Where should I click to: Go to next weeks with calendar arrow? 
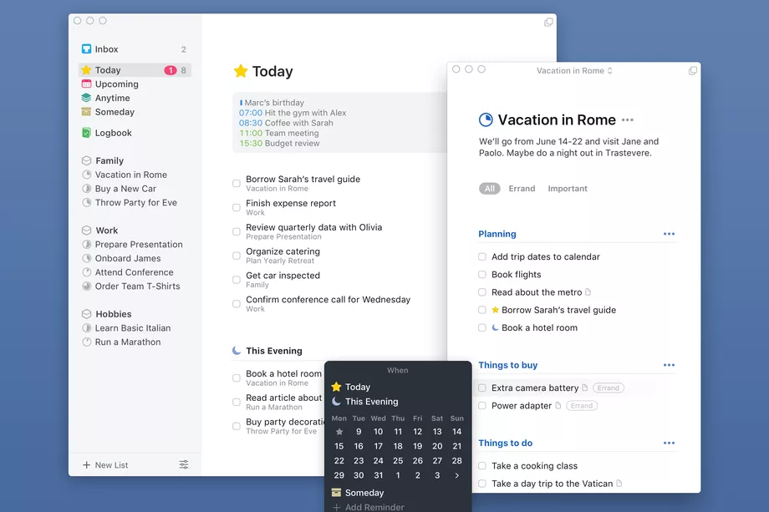(456, 475)
